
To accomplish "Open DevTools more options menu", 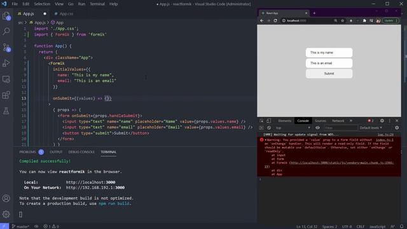I will click(x=390, y=121).
